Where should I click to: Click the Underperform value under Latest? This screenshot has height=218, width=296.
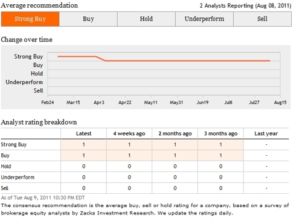(x=83, y=178)
